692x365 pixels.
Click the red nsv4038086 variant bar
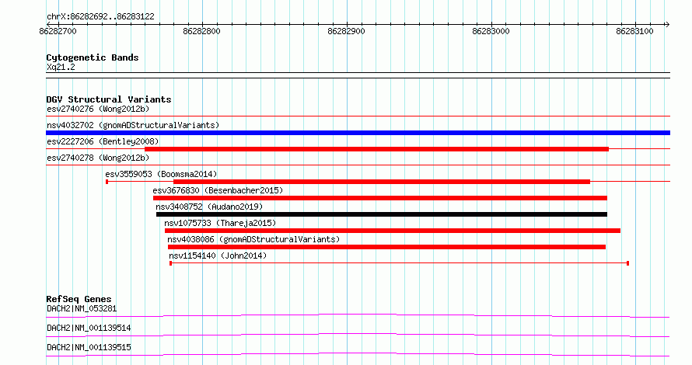[386, 247]
